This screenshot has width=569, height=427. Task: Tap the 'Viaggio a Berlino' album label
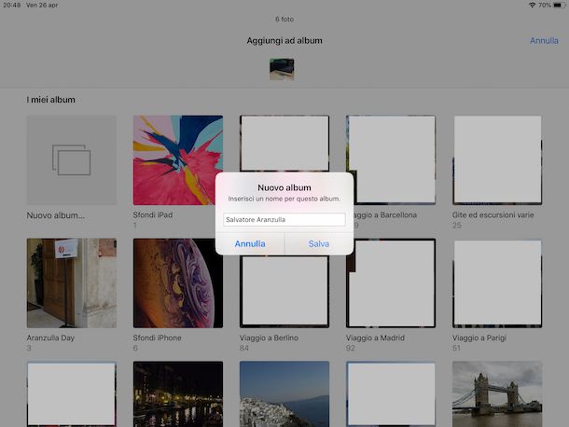tap(269, 337)
